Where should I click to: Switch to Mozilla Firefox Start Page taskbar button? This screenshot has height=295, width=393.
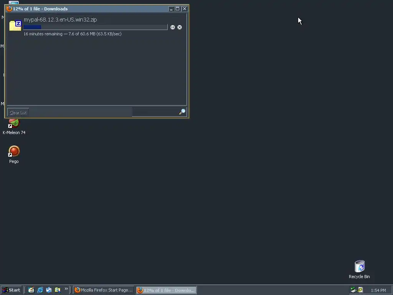(x=104, y=290)
